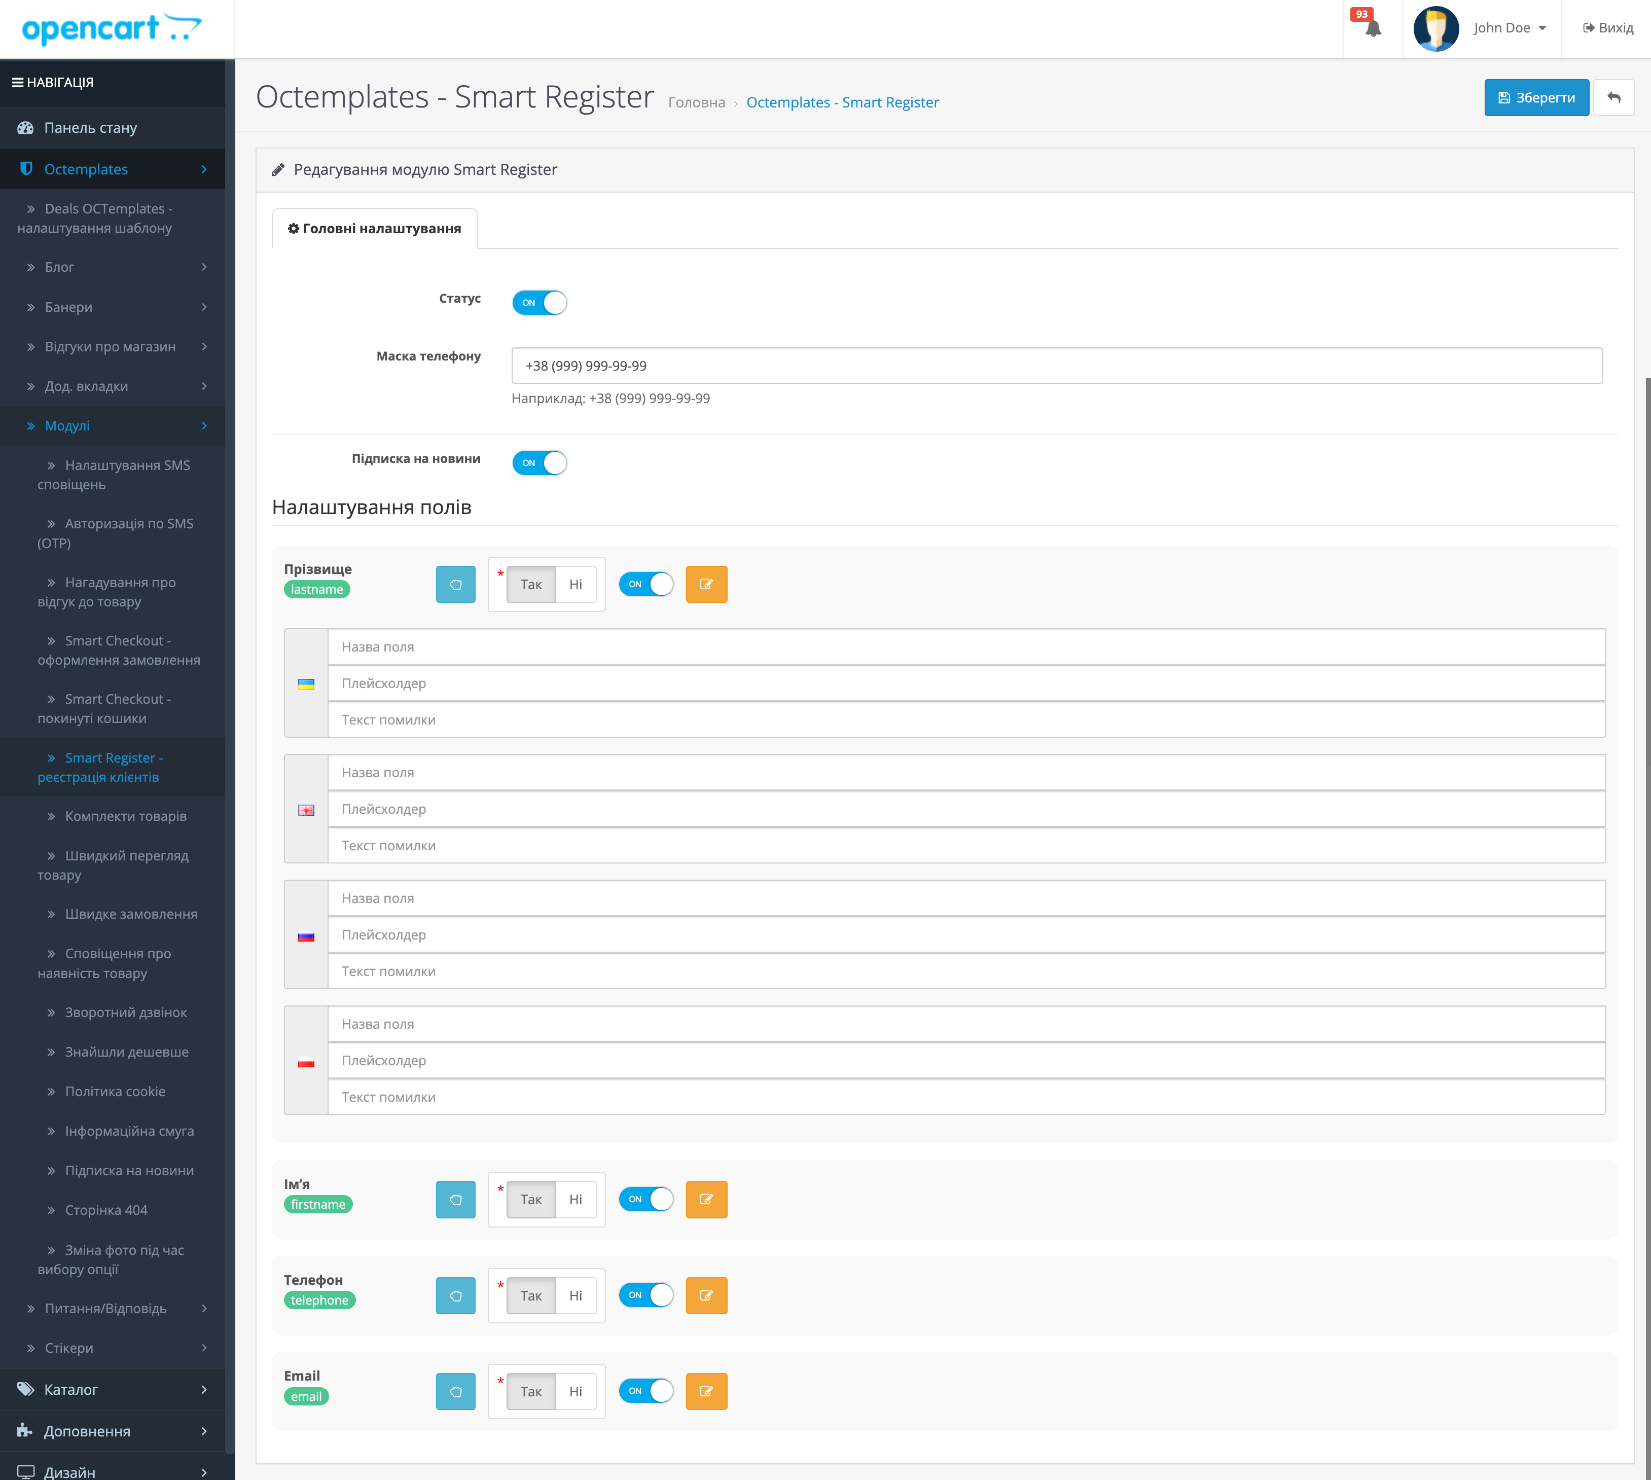Viewport: 1651px width, 1480px height.
Task: Click the Каталог tags icon
Action: point(26,1389)
